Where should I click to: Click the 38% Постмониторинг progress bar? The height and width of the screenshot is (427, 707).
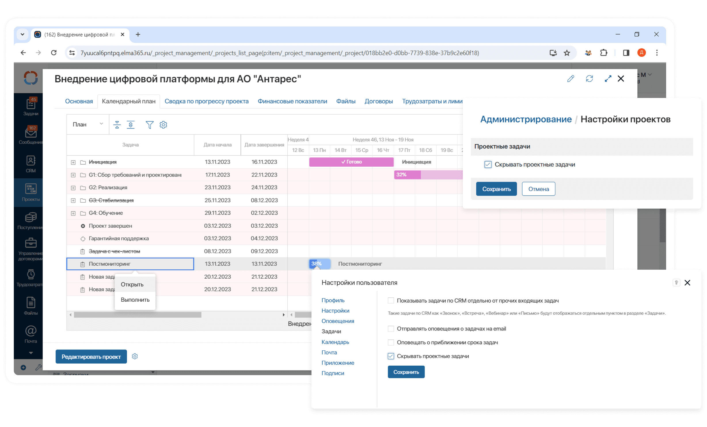click(x=320, y=264)
